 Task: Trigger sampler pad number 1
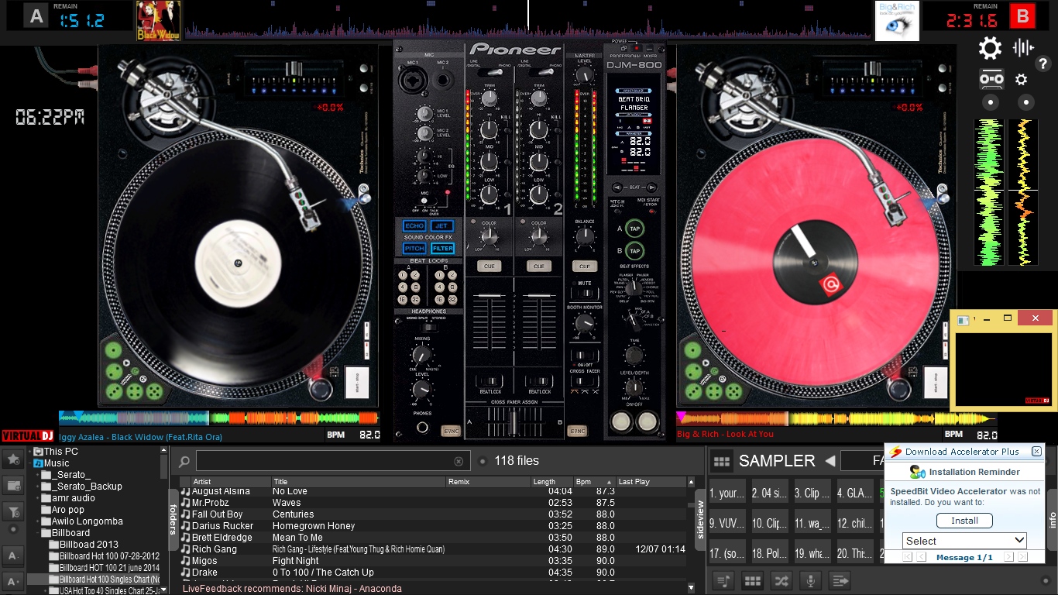[726, 491]
